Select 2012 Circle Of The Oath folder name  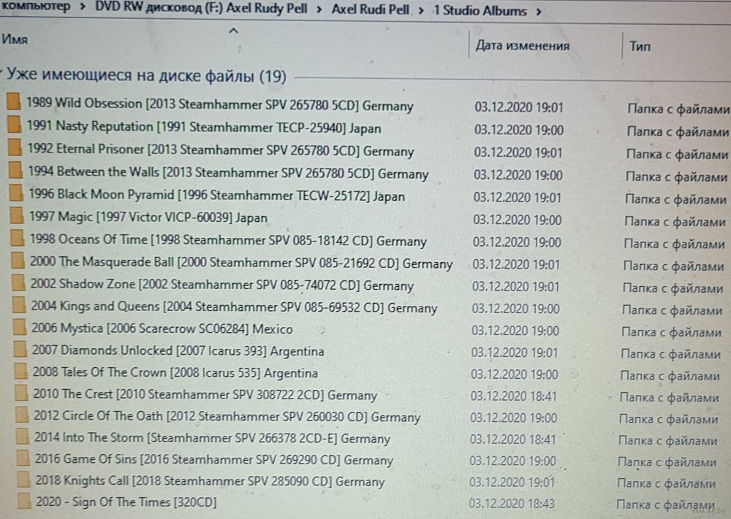pyautogui.click(x=227, y=416)
